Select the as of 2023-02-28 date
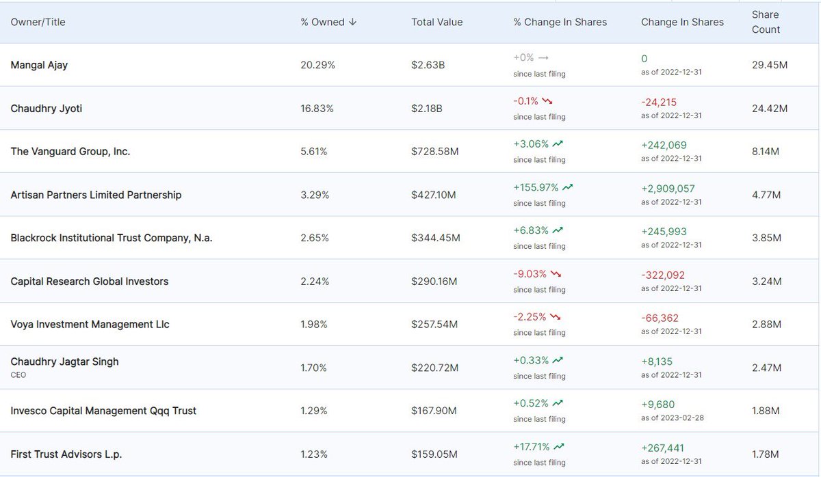This screenshot has width=821, height=477. coord(671,418)
